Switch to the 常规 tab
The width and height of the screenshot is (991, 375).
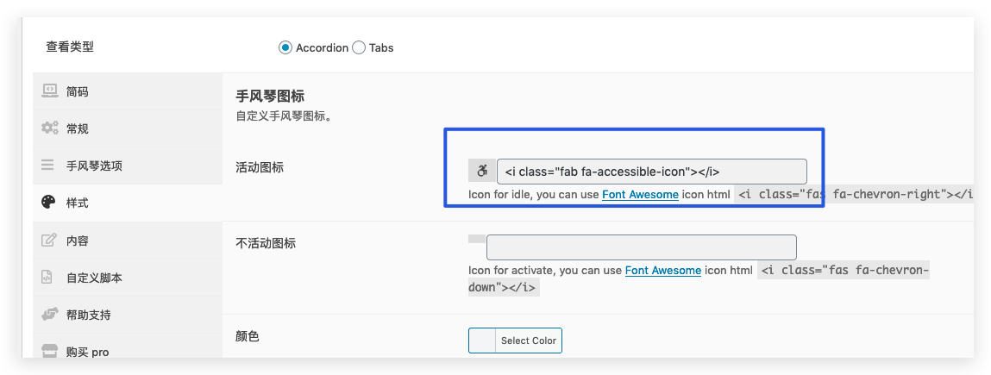coord(78,128)
